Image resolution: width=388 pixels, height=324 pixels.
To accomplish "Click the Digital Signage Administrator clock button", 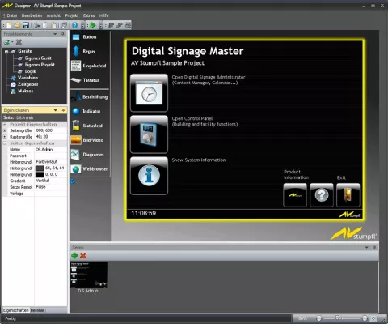I will [x=149, y=93].
